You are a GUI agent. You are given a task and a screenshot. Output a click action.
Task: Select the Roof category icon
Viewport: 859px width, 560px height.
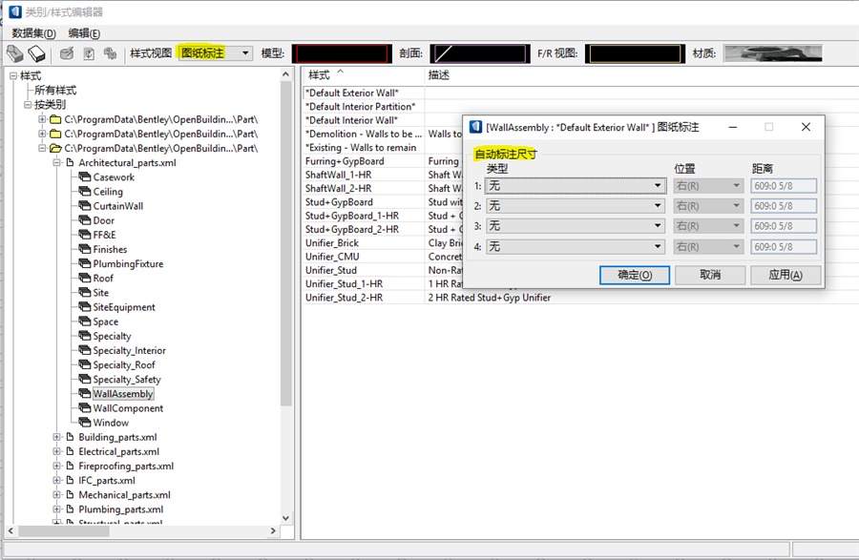click(84, 278)
